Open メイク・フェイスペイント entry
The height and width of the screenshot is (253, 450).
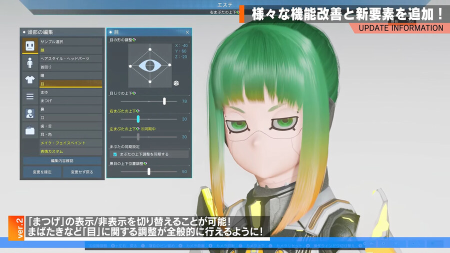[70, 143]
